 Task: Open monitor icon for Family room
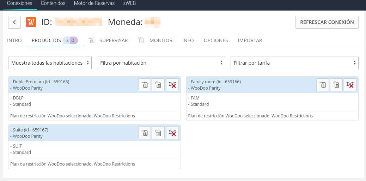(x=336, y=85)
